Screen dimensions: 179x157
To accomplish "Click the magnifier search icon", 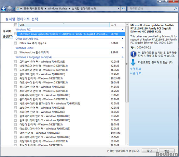I will [x=175, y=9].
